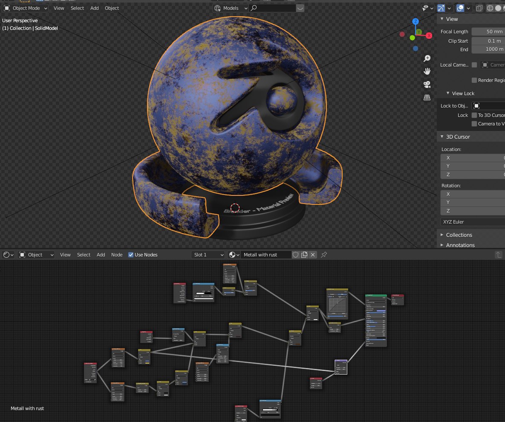Open the Select menu in 3D viewport
The image size is (505, 422).
tap(77, 8)
